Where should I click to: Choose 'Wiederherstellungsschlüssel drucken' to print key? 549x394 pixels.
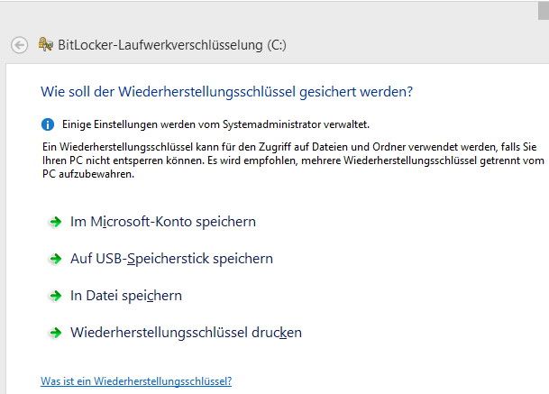(x=186, y=333)
